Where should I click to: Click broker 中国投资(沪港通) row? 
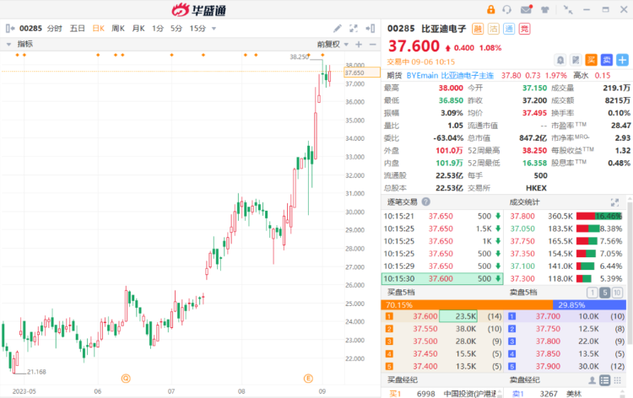click(x=442, y=394)
